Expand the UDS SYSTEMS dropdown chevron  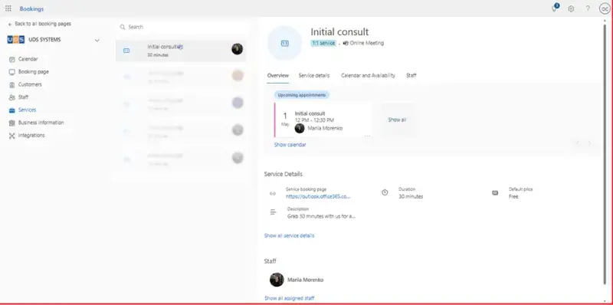(97, 41)
